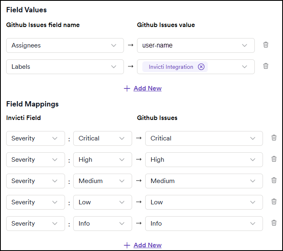This screenshot has width=283, height=251.
Task: Delete the Labels field value row
Action: (266, 66)
